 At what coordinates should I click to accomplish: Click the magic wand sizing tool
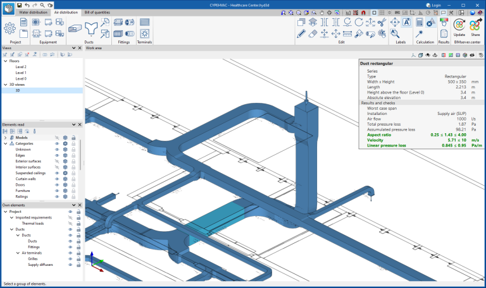pyautogui.click(x=420, y=33)
